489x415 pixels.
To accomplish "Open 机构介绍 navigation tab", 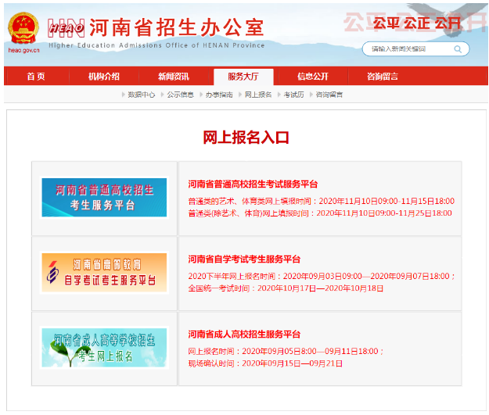I will 104,77.
